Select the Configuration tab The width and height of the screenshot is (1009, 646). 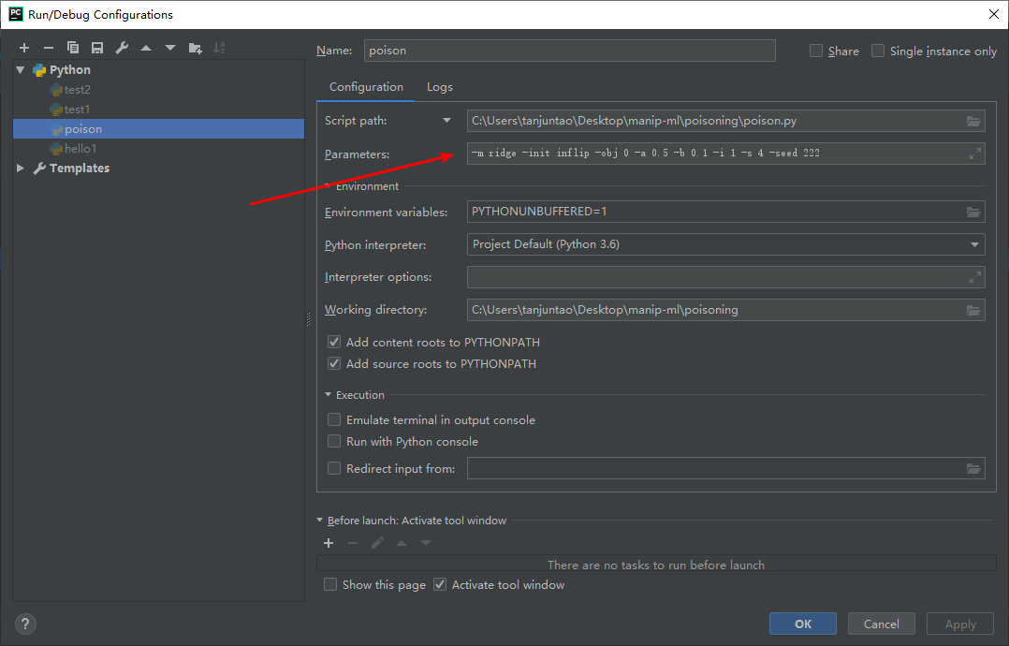[366, 87]
